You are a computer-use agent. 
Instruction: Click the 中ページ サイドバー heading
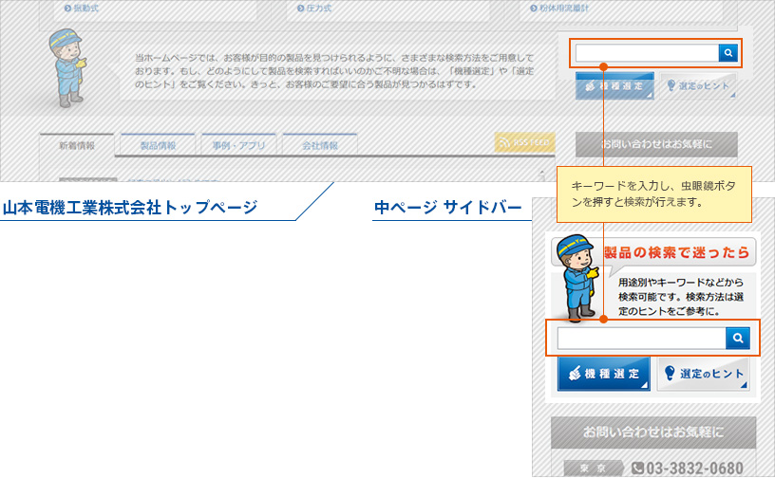pos(447,208)
